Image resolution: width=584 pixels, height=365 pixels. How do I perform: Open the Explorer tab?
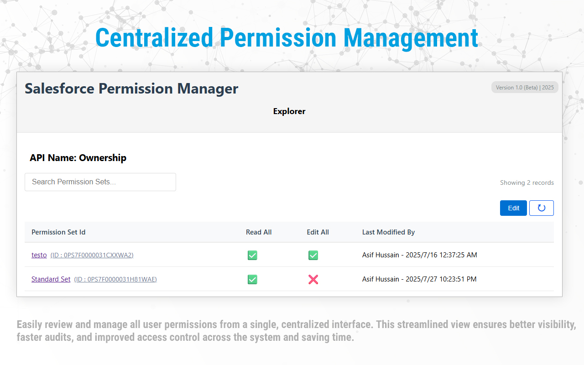click(289, 111)
